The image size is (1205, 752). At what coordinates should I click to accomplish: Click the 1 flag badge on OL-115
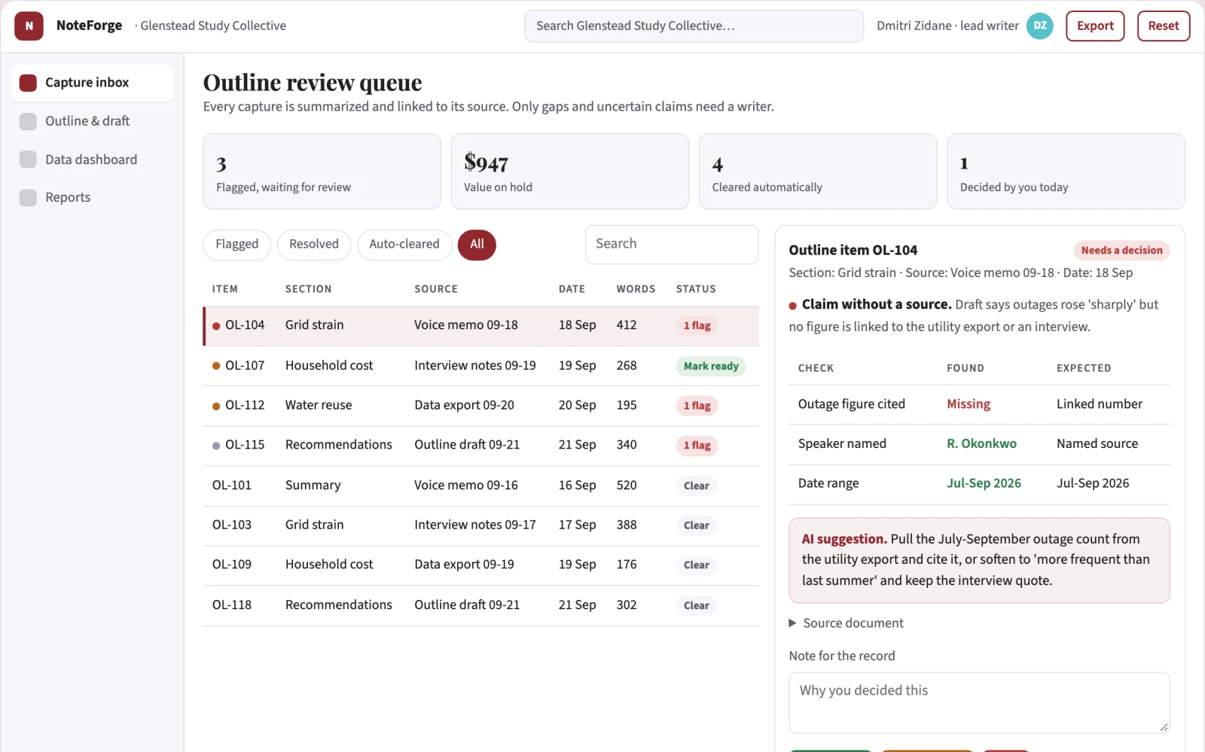tap(697, 446)
